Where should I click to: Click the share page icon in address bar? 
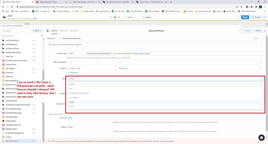[237, 7]
